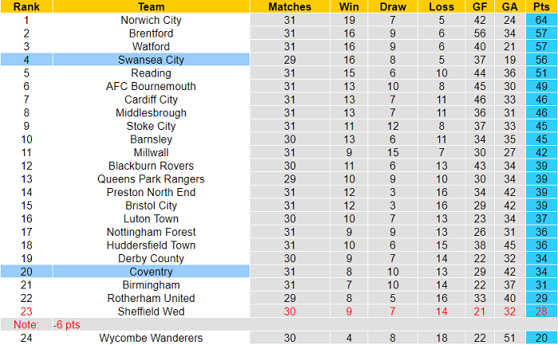The height and width of the screenshot is (345, 558).
Task: Open Wycombe Wanderers team entry
Action: 151,338
